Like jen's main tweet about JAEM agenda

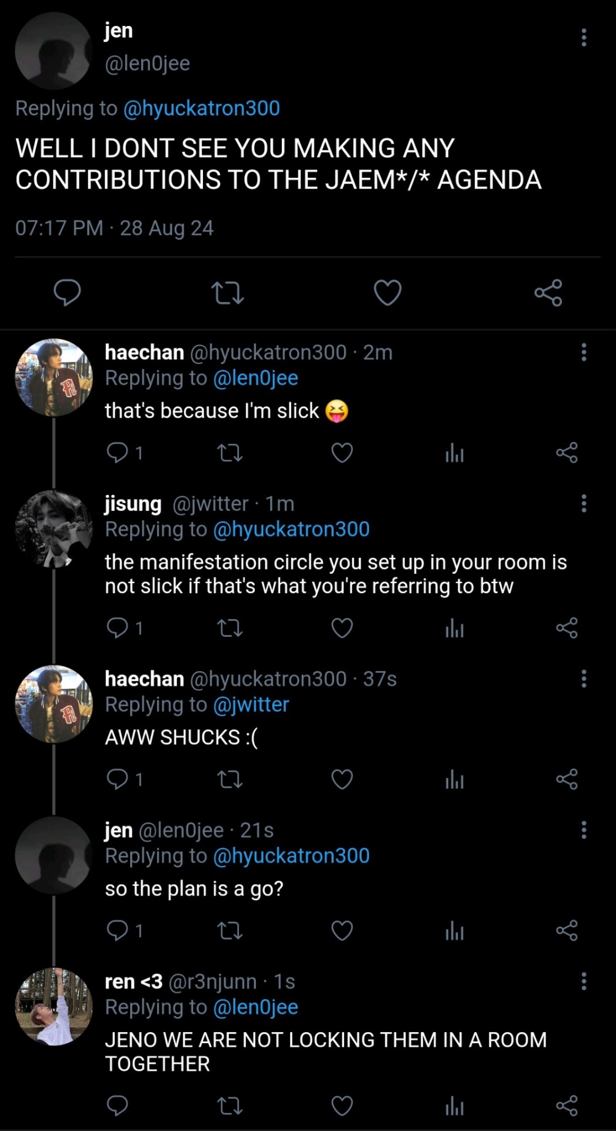click(x=388, y=293)
